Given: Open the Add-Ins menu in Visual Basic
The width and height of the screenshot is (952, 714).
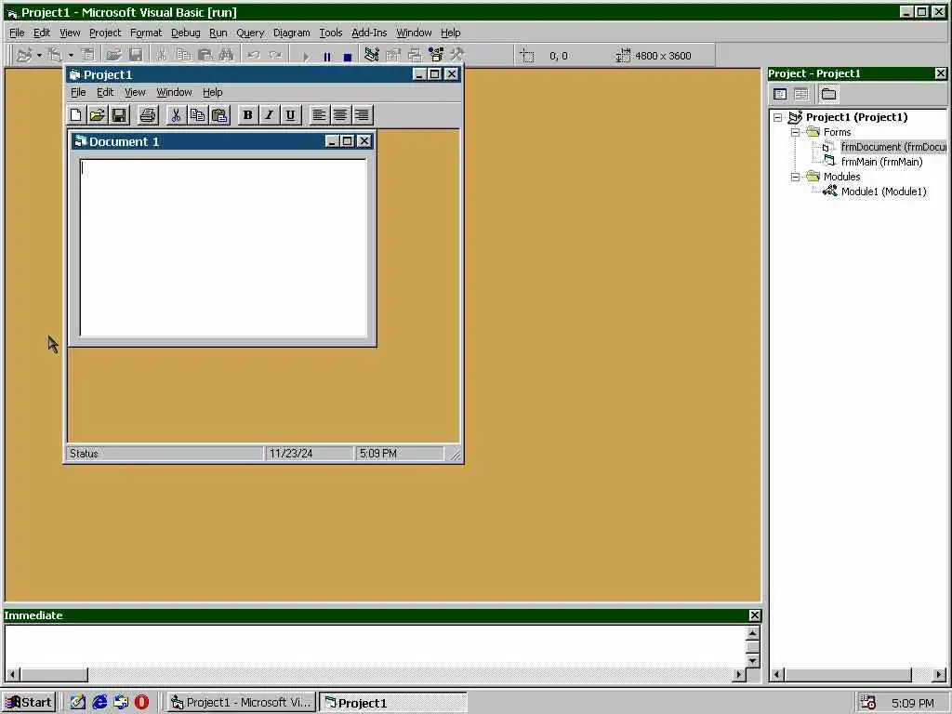Looking at the screenshot, I should coord(369,33).
